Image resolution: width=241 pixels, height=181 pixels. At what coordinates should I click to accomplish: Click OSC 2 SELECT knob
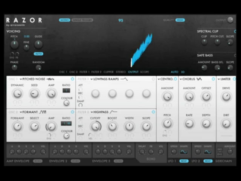[x=34, y=126]
